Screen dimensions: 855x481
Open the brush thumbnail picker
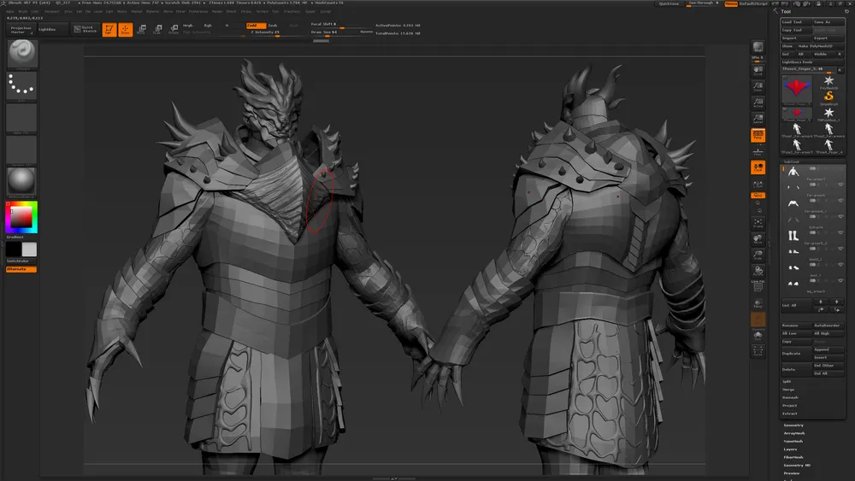tap(22, 53)
